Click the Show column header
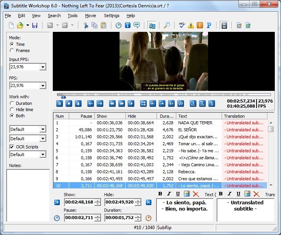 point(110,116)
